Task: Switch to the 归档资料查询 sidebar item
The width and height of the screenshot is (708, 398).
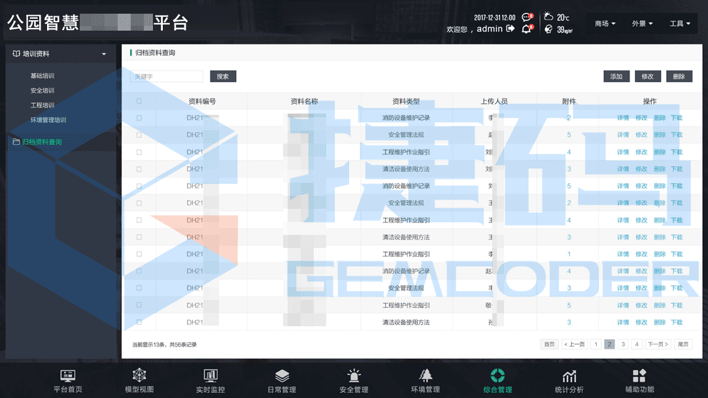Action: click(x=44, y=142)
